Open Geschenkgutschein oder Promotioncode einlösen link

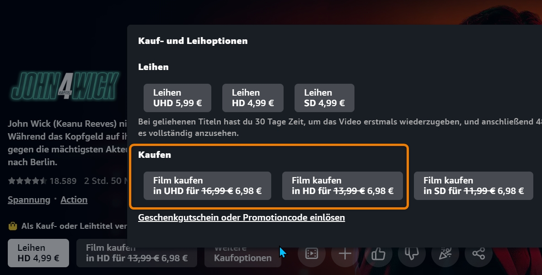(x=241, y=218)
